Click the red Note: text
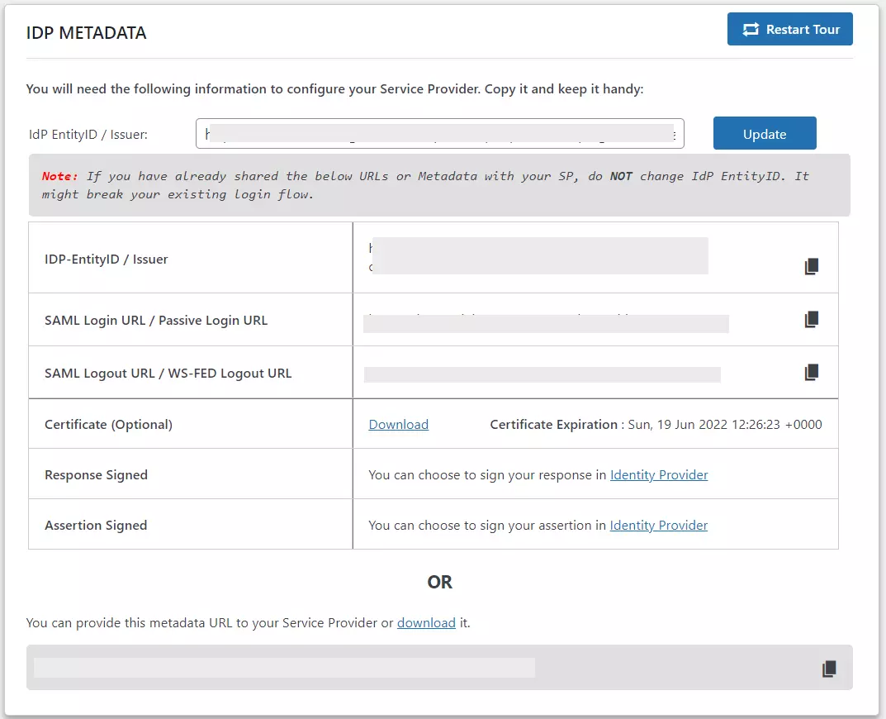 point(60,176)
